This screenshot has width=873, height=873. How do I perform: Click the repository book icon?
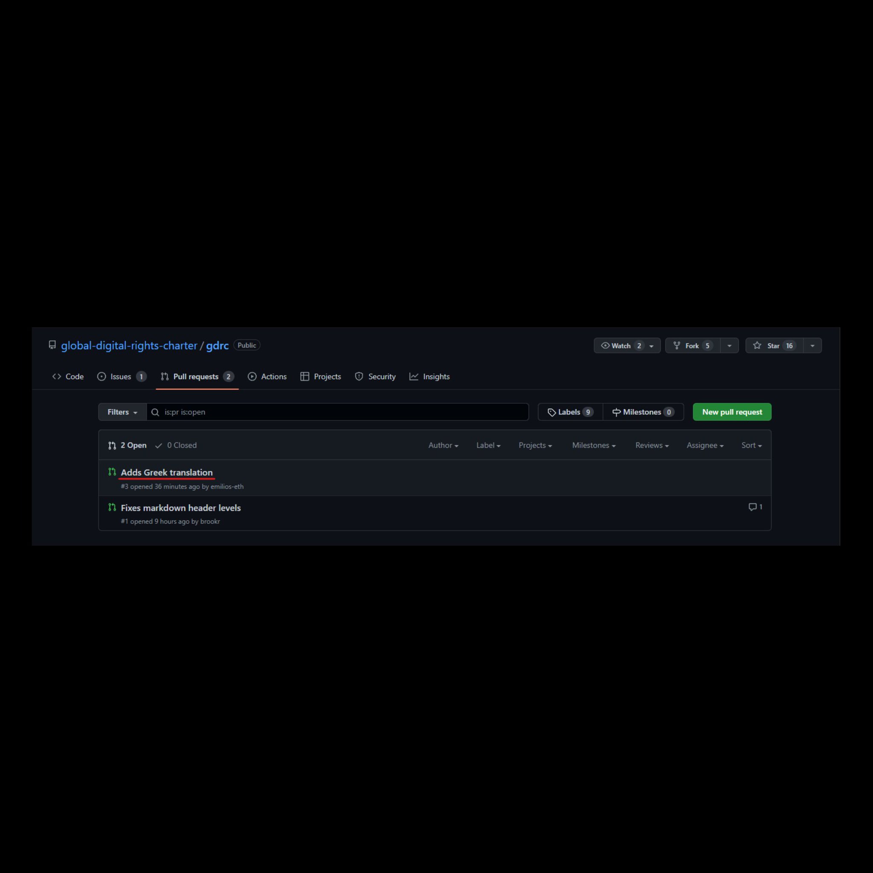click(x=52, y=345)
